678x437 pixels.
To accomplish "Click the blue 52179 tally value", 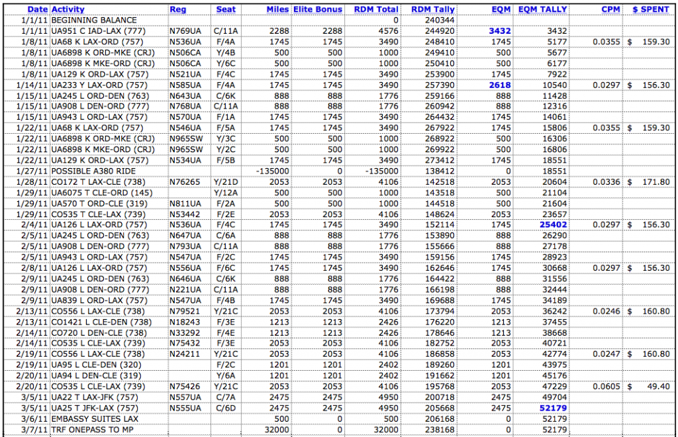I will [x=552, y=408].
